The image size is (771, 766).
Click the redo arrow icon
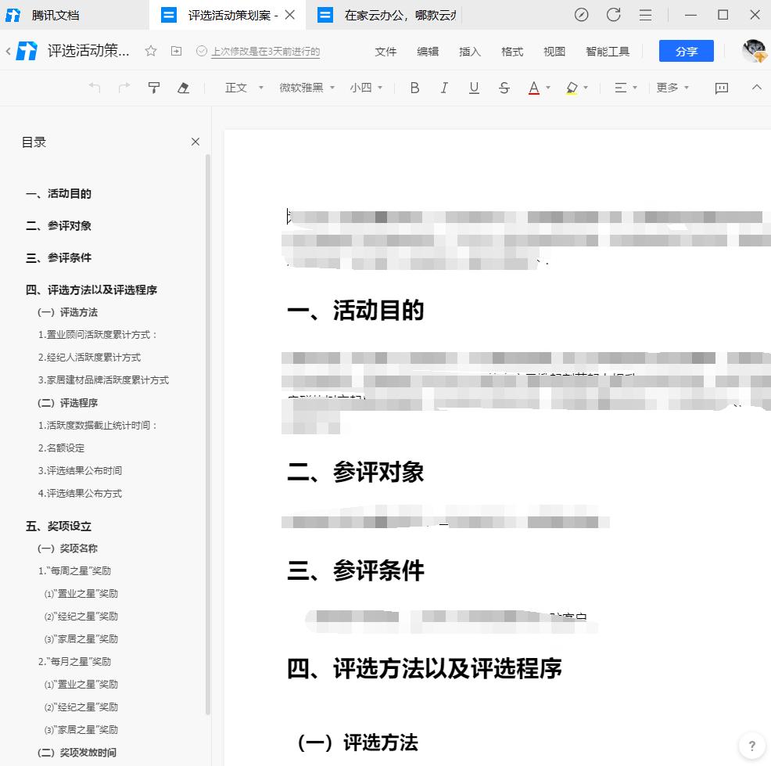click(123, 88)
